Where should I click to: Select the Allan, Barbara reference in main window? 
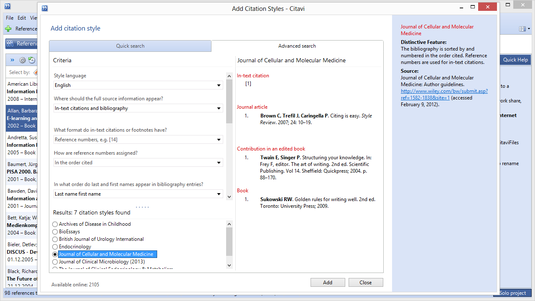click(x=22, y=118)
